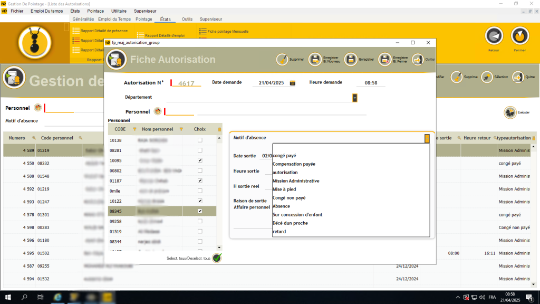
Task: Choose 'Mission Administrative' from the absence list
Action: 296,181
